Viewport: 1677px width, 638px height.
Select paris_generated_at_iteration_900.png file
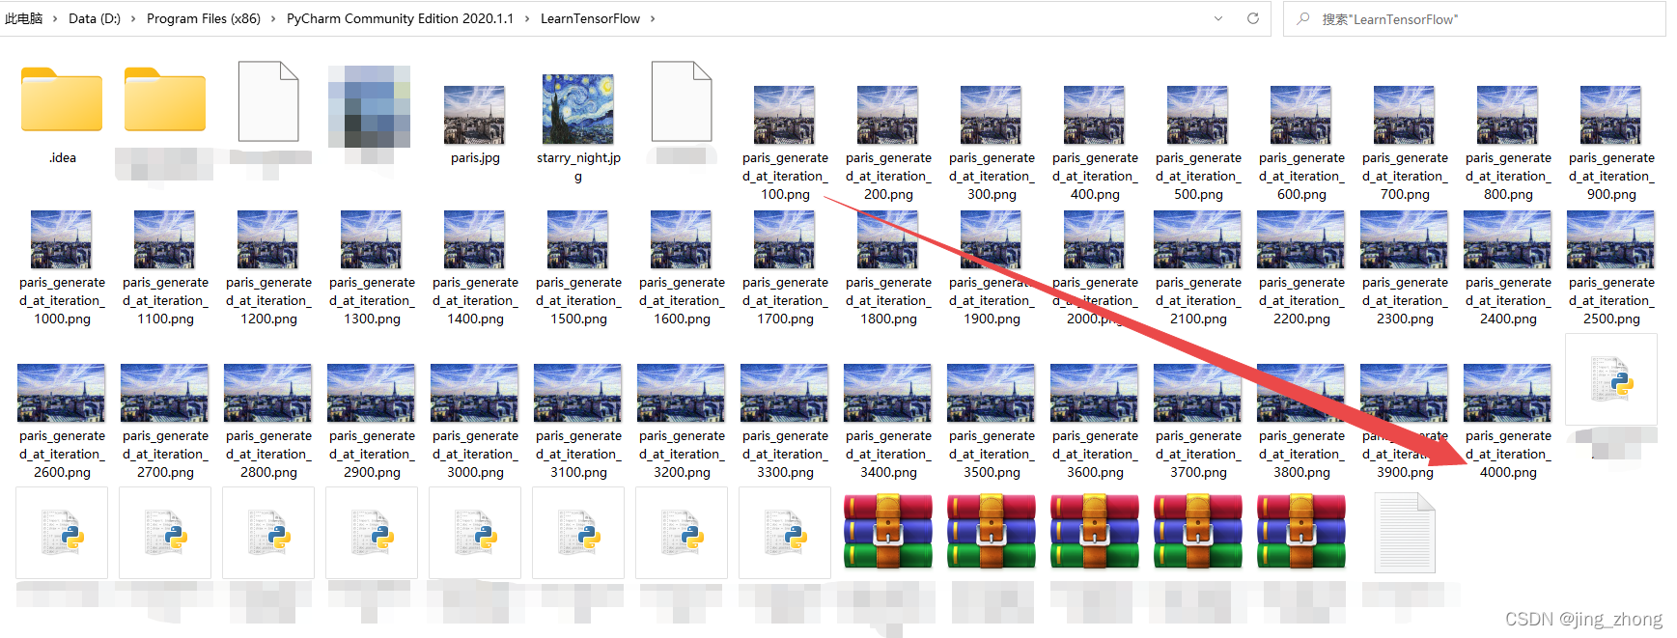point(1611,143)
